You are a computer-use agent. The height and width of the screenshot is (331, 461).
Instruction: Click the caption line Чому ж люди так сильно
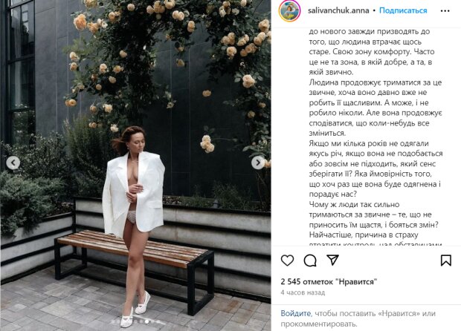tap(354, 204)
